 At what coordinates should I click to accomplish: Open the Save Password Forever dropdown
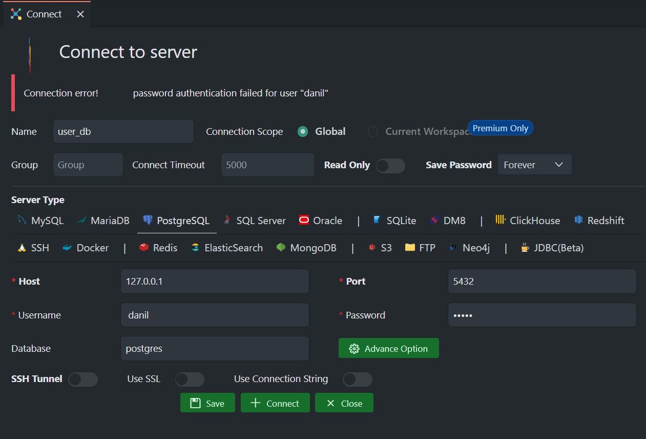tap(534, 165)
